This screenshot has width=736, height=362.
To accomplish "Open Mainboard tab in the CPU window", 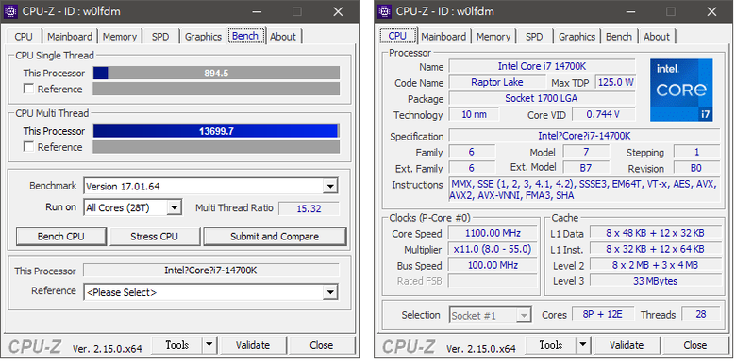I will coord(443,37).
